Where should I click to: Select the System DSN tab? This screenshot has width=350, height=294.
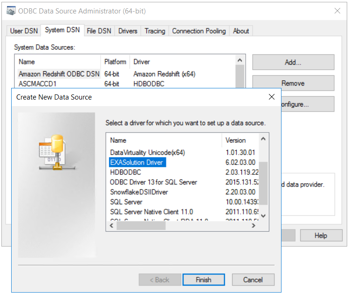coord(62,30)
